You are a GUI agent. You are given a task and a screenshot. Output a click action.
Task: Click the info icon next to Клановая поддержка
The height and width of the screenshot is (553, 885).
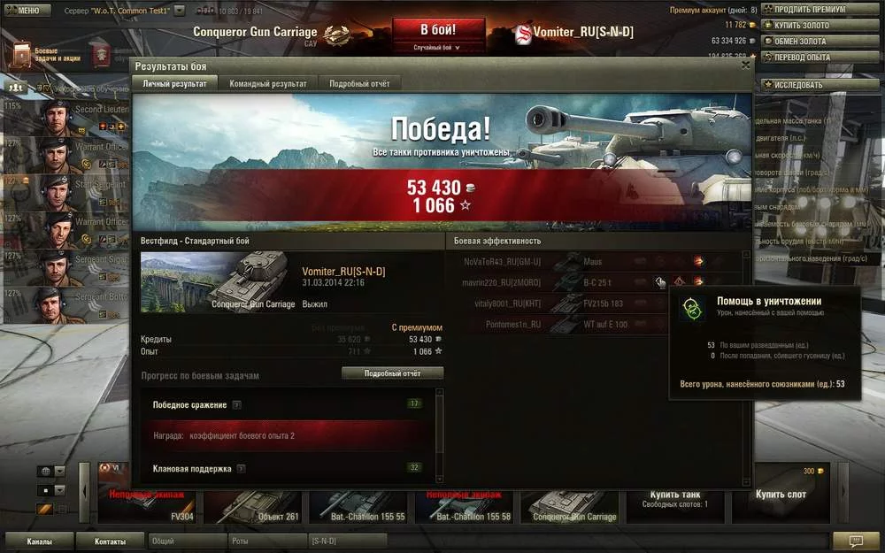click(241, 468)
